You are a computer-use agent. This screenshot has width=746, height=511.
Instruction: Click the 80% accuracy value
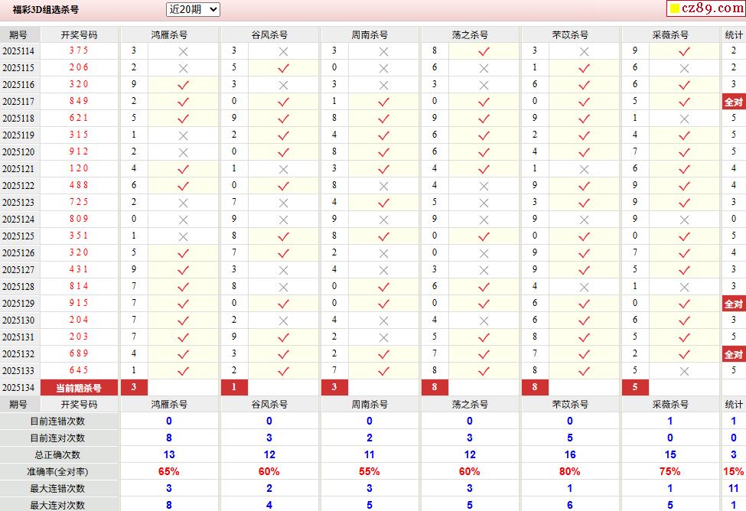[570, 471]
